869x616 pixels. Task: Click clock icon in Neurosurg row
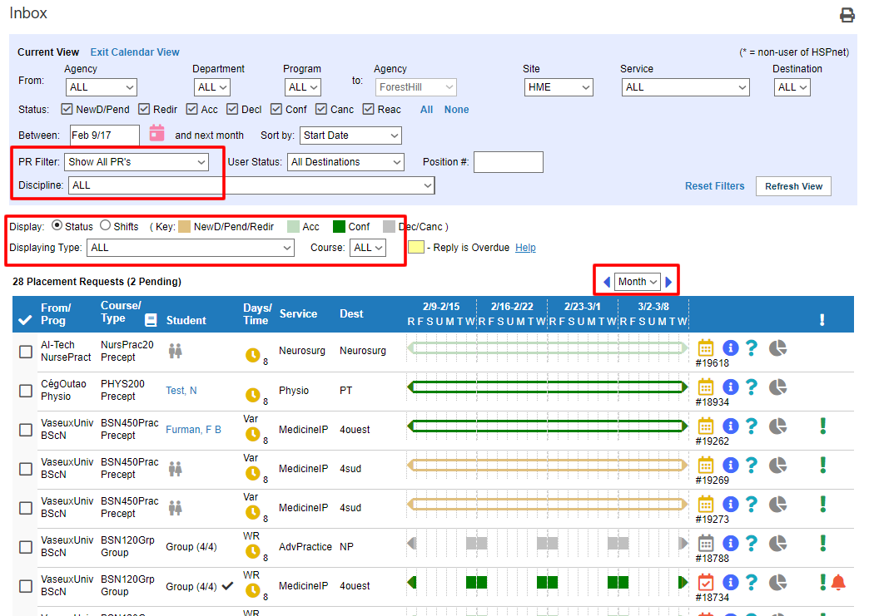point(253,355)
